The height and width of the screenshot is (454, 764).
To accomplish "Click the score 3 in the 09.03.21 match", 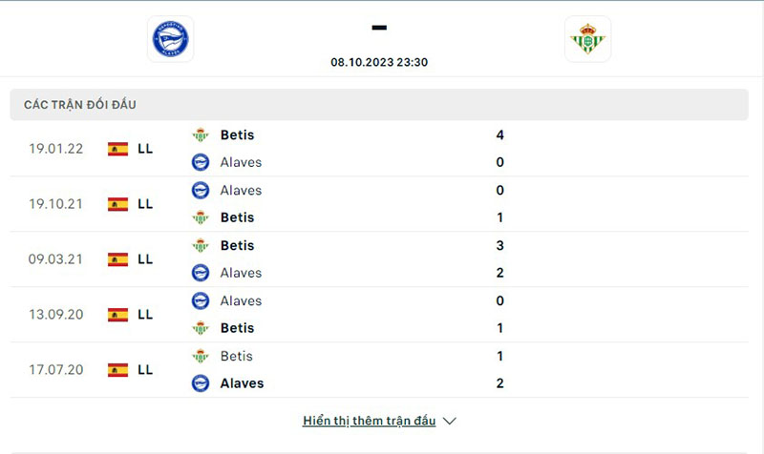I will pos(500,246).
